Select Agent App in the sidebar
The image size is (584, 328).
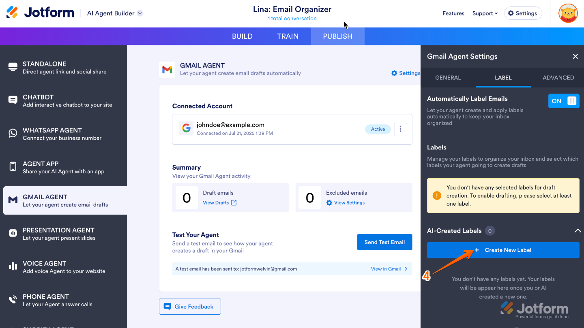63,167
